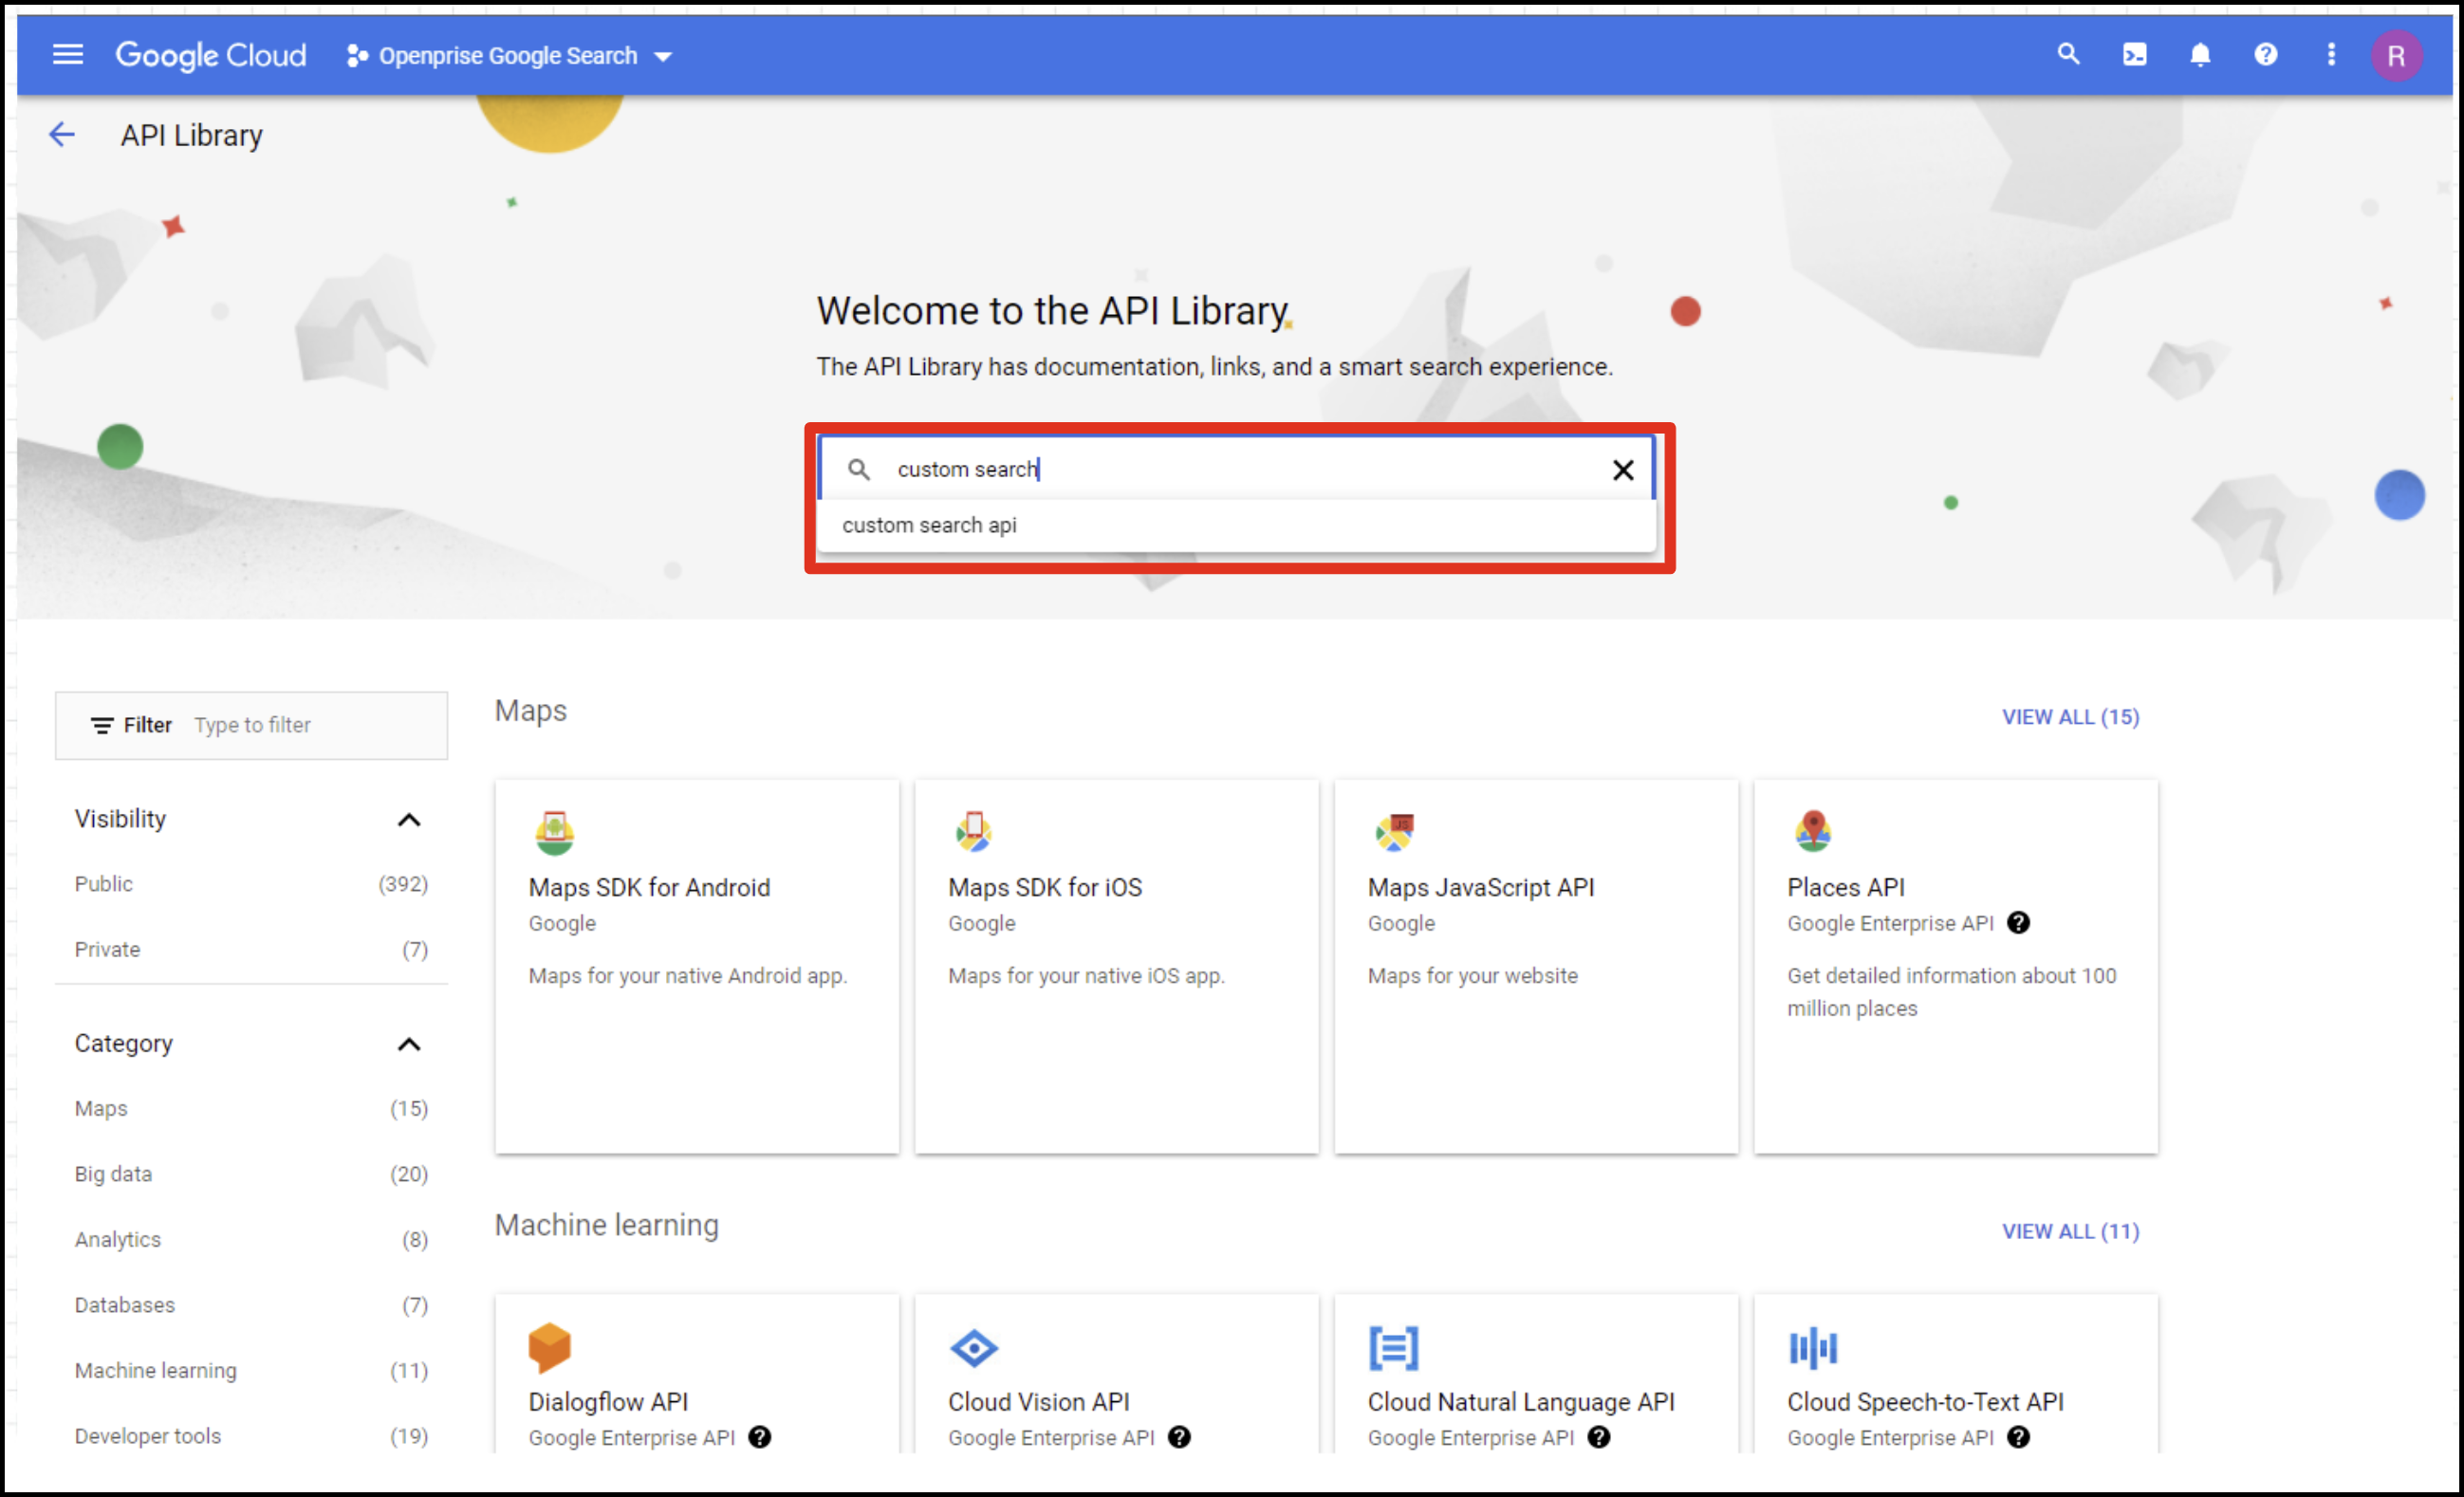Click the Cloud Natural Language API icon
Viewport: 2464px width, 1497px height.
(x=1393, y=1347)
